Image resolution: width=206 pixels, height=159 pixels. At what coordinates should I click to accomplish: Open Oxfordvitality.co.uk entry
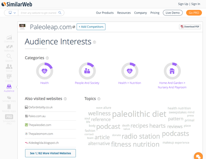50,107
